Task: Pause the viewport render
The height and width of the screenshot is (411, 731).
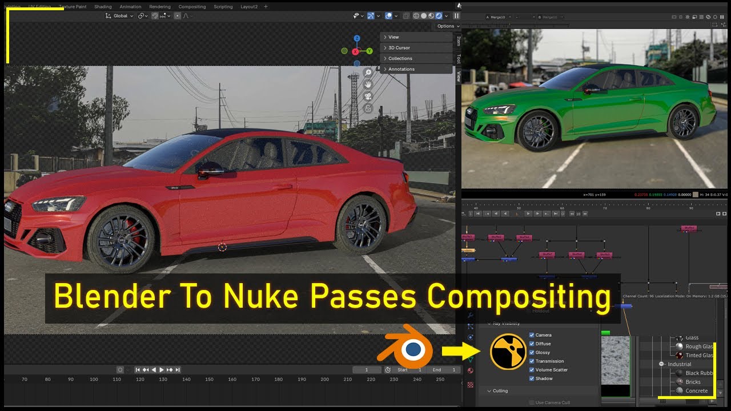Action: pyautogui.click(x=456, y=16)
